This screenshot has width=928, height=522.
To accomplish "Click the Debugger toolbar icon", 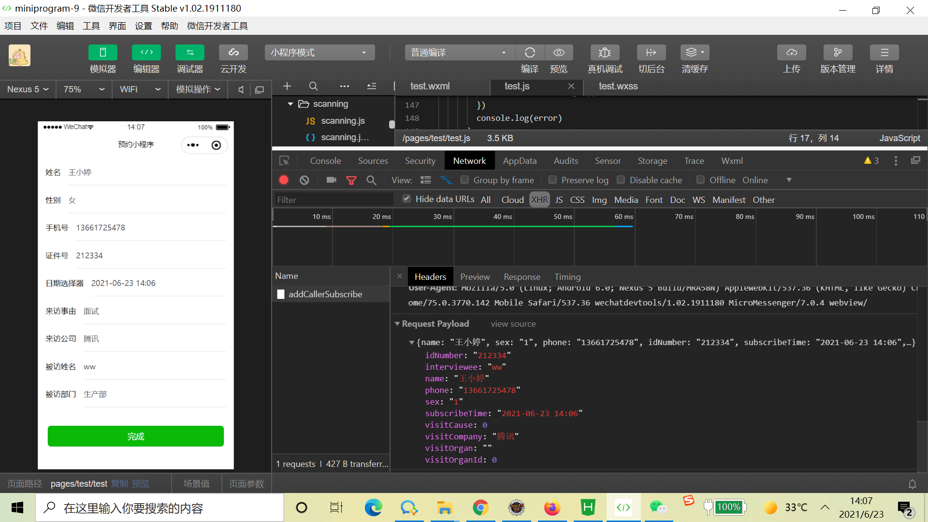I will [x=189, y=52].
